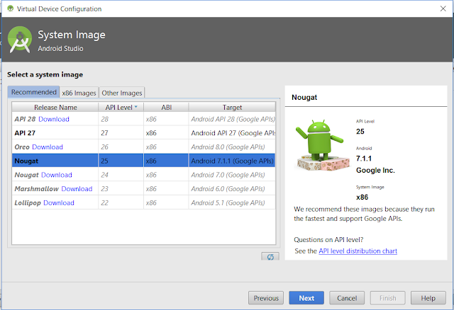Click the Android 8.0 (Google APIs) target cell
The image size is (454, 310).
pyautogui.click(x=232, y=147)
